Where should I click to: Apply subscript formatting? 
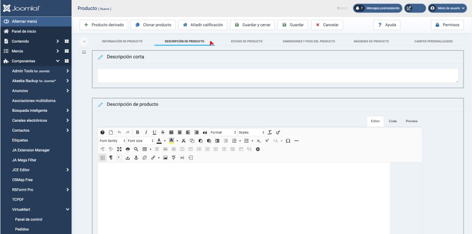pyautogui.click(x=258, y=141)
